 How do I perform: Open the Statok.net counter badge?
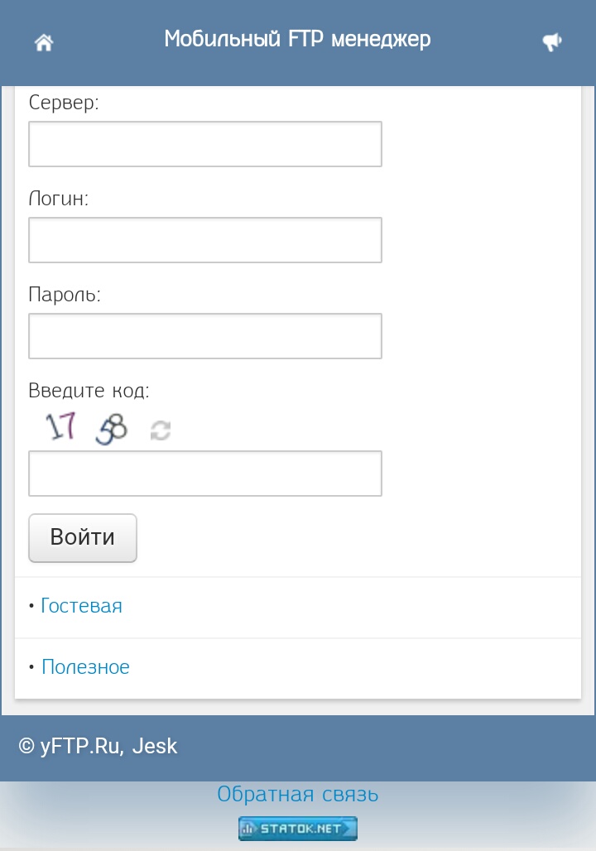point(298,828)
